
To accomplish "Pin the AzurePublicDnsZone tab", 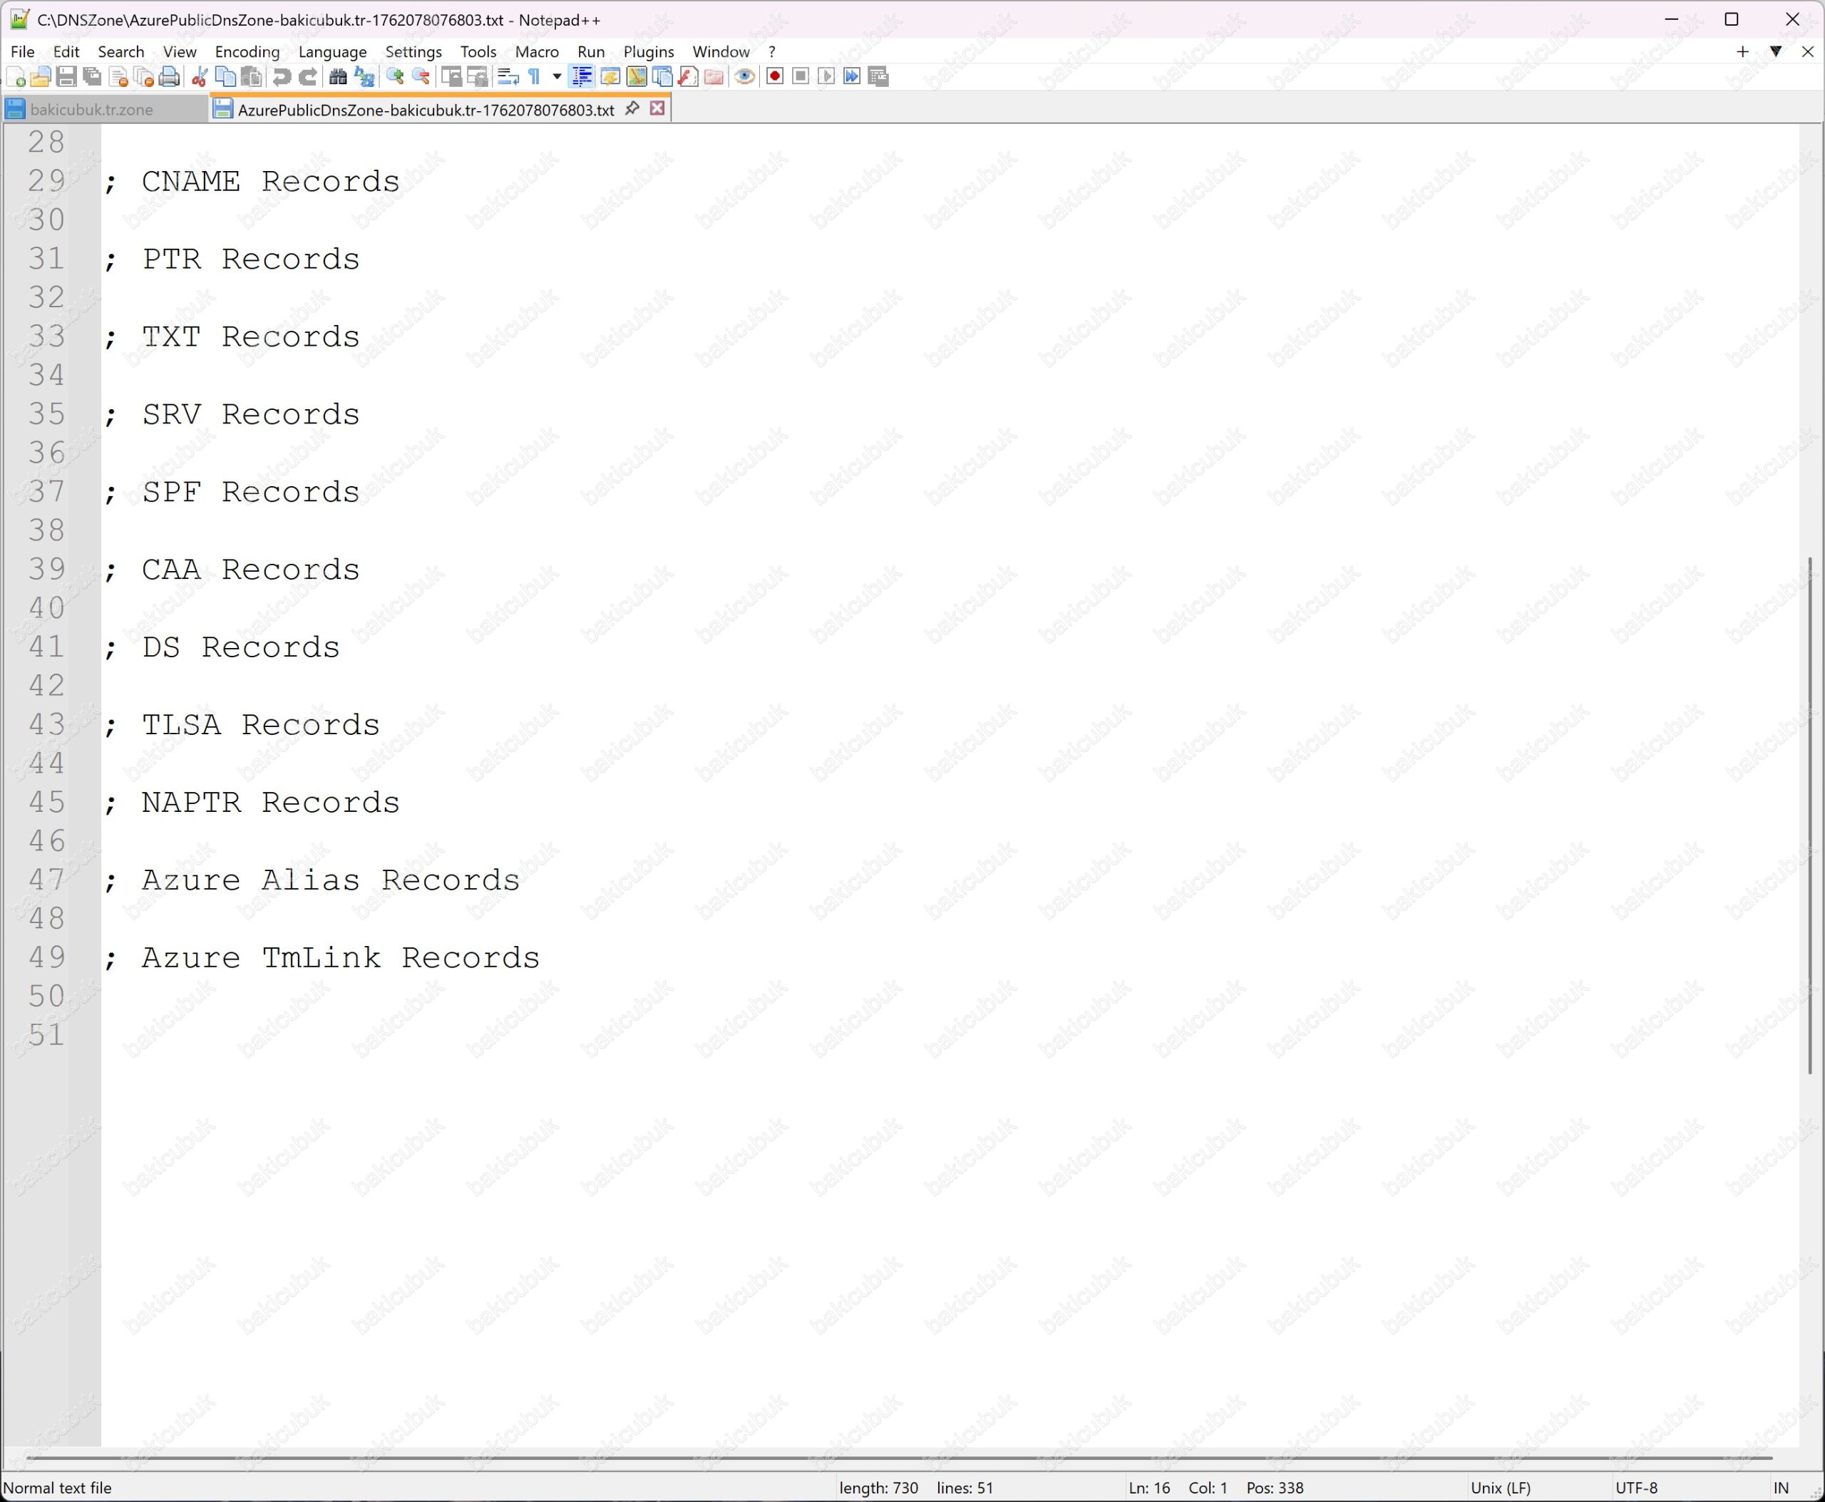I will [x=632, y=108].
